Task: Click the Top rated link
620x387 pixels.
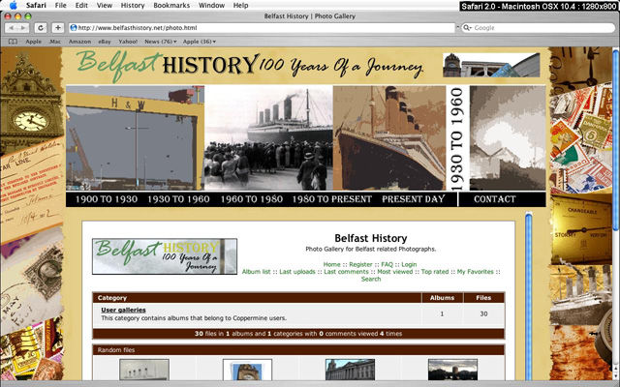Action: (x=435, y=272)
